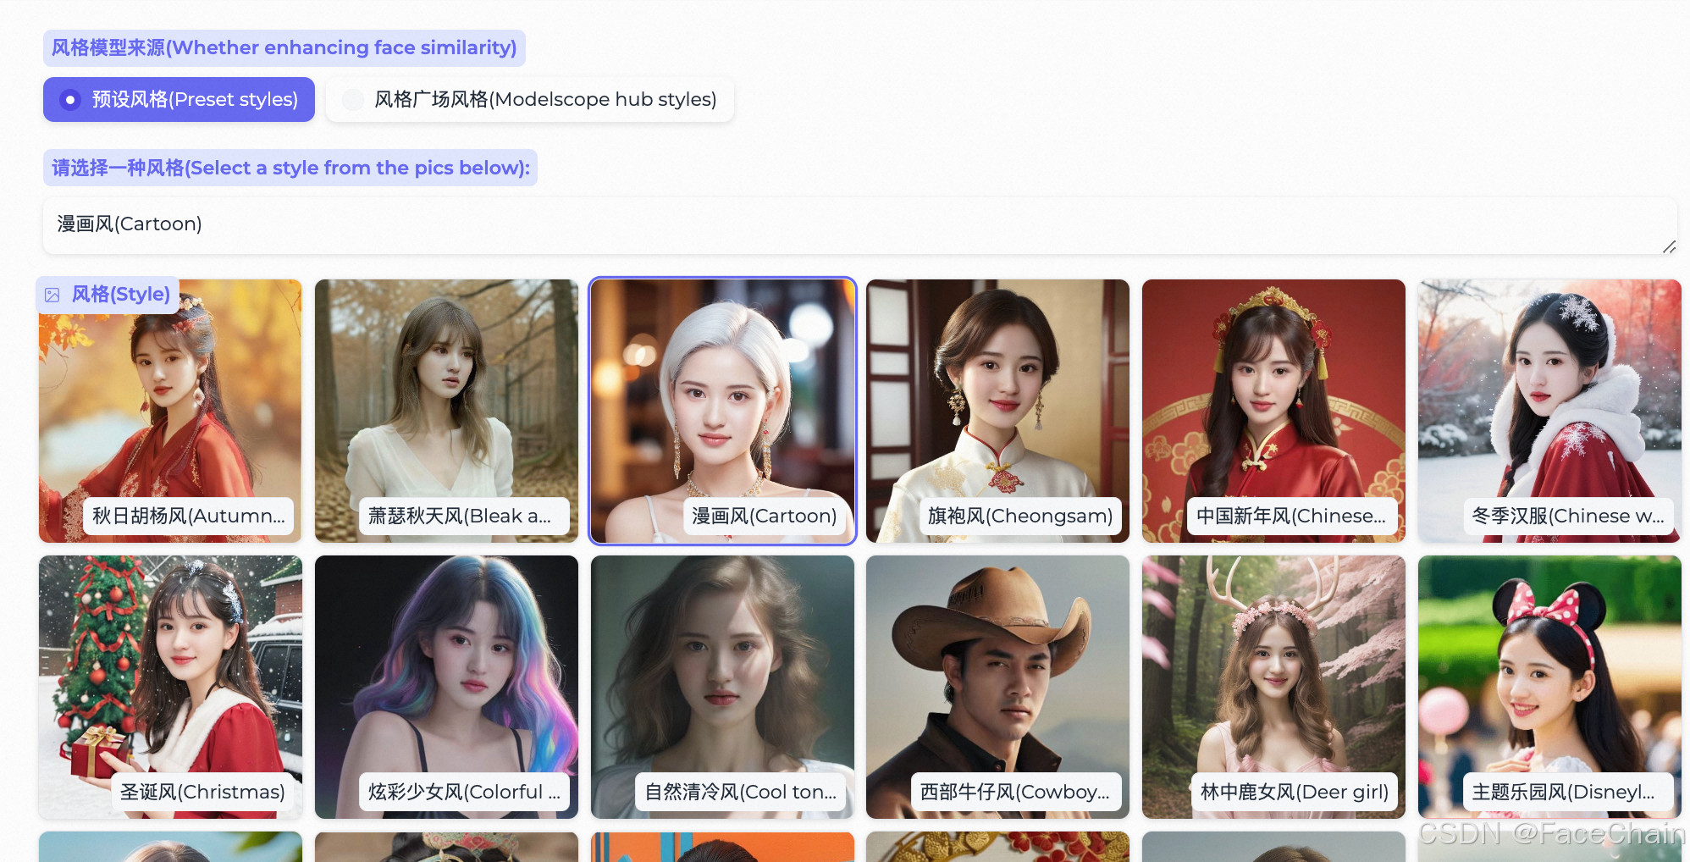Click the 'Select a style from the pics below' label
The width and height of the screenshot is (1690, 862).
(290, 168)
